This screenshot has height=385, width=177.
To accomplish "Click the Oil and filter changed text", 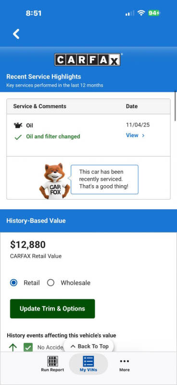I will 53,137.
